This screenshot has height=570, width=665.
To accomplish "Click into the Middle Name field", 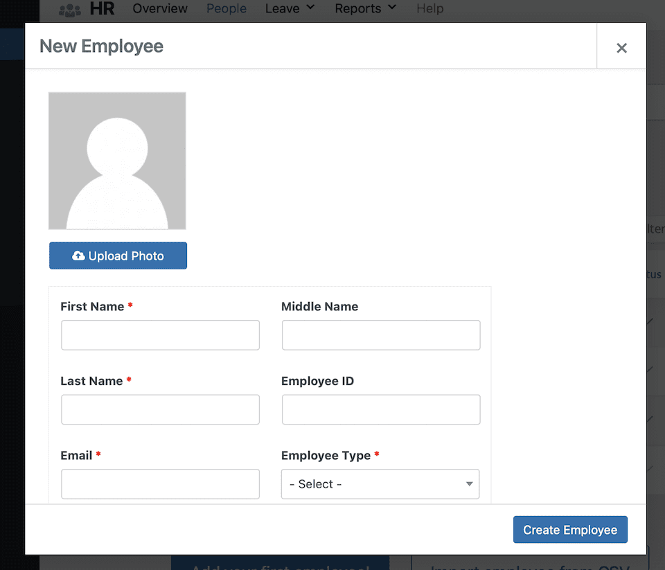I will point(380,335).
